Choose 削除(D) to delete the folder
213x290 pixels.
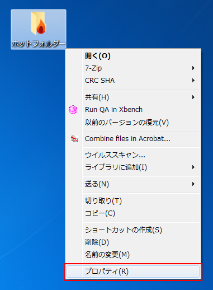tap(133, 242)
